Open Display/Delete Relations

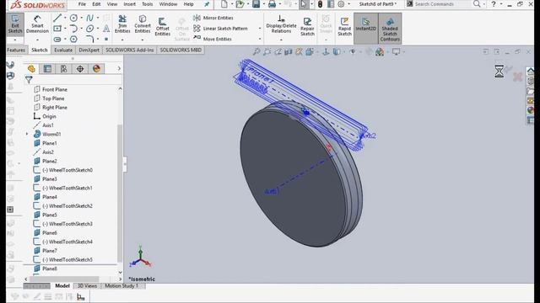(x=281, y=24)
